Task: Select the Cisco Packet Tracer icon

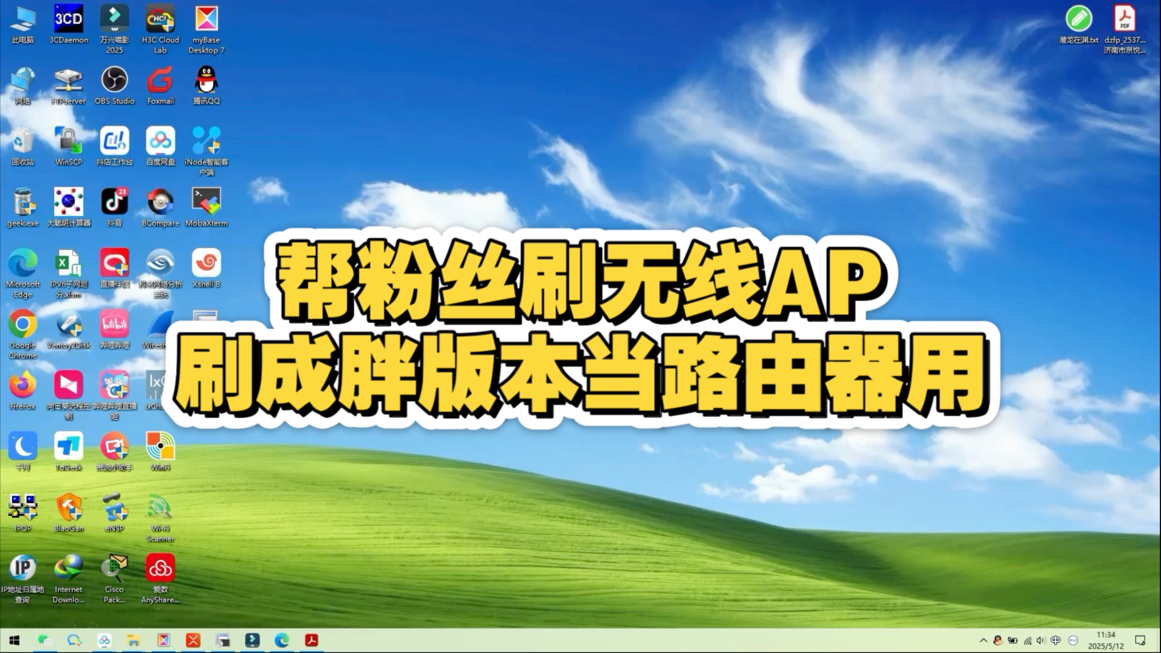Action: tap(114, 579)
